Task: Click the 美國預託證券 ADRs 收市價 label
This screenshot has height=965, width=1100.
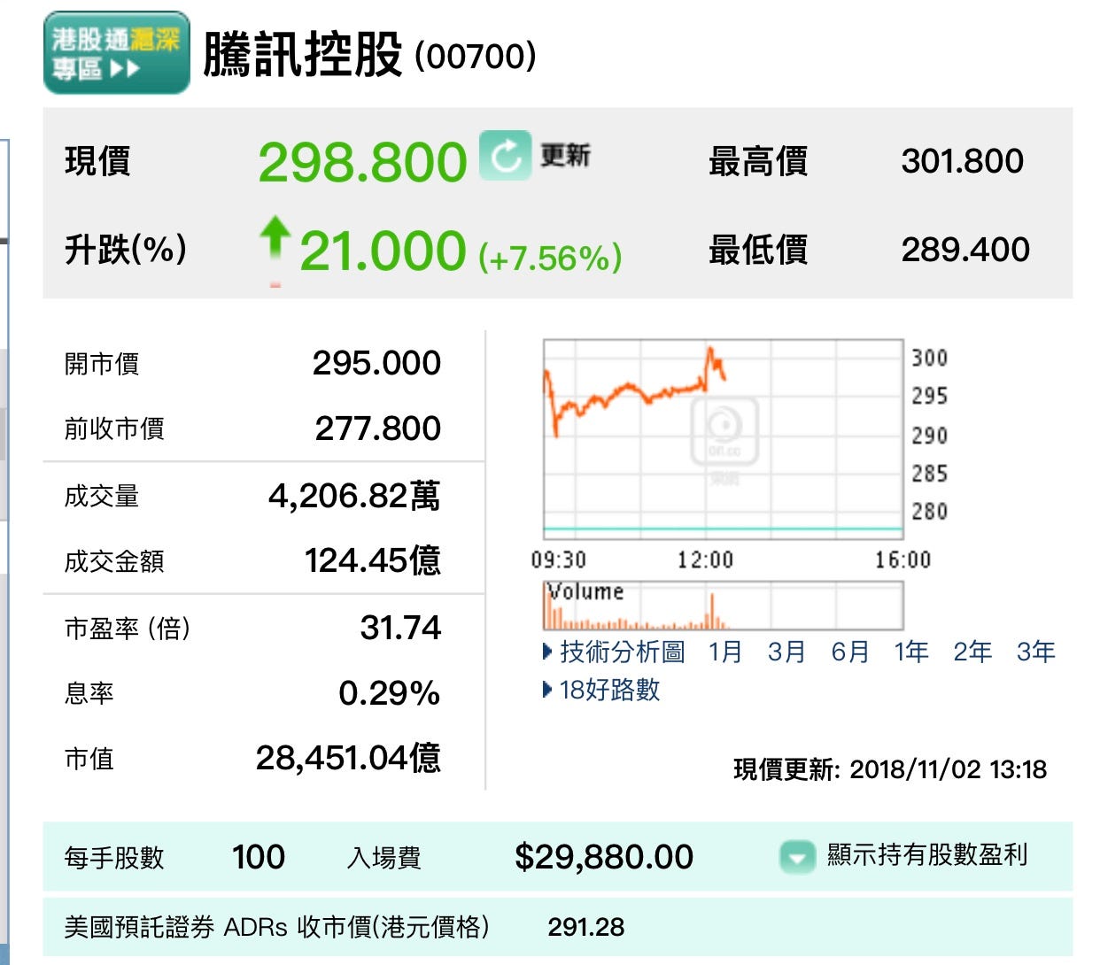Action: point(276,927)
